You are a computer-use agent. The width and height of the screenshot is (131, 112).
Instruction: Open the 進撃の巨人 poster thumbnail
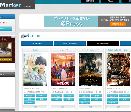(x=118, y=70)
